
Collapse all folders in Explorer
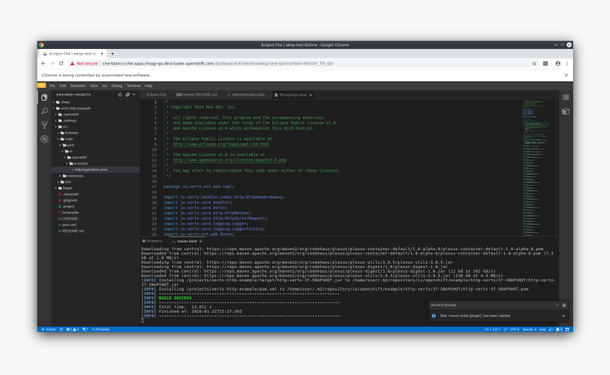click(x=127, y=95)
